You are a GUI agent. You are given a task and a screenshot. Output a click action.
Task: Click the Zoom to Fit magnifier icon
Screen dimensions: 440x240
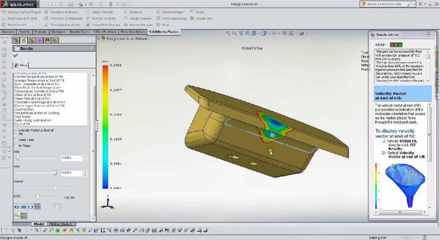click(228, 34)
